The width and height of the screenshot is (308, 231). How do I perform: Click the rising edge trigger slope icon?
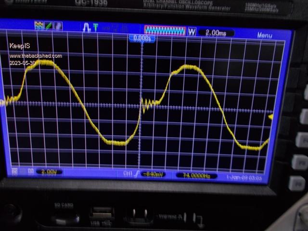click(137, 174)
